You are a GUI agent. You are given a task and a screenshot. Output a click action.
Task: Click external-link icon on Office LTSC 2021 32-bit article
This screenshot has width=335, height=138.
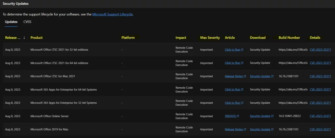click(x=242, y=50)
